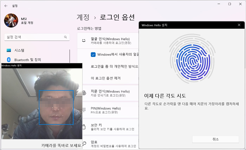Viewport: 246px width, 150px height.
Task: Click the sidebar vertical scrollbar
Action: 70,56
